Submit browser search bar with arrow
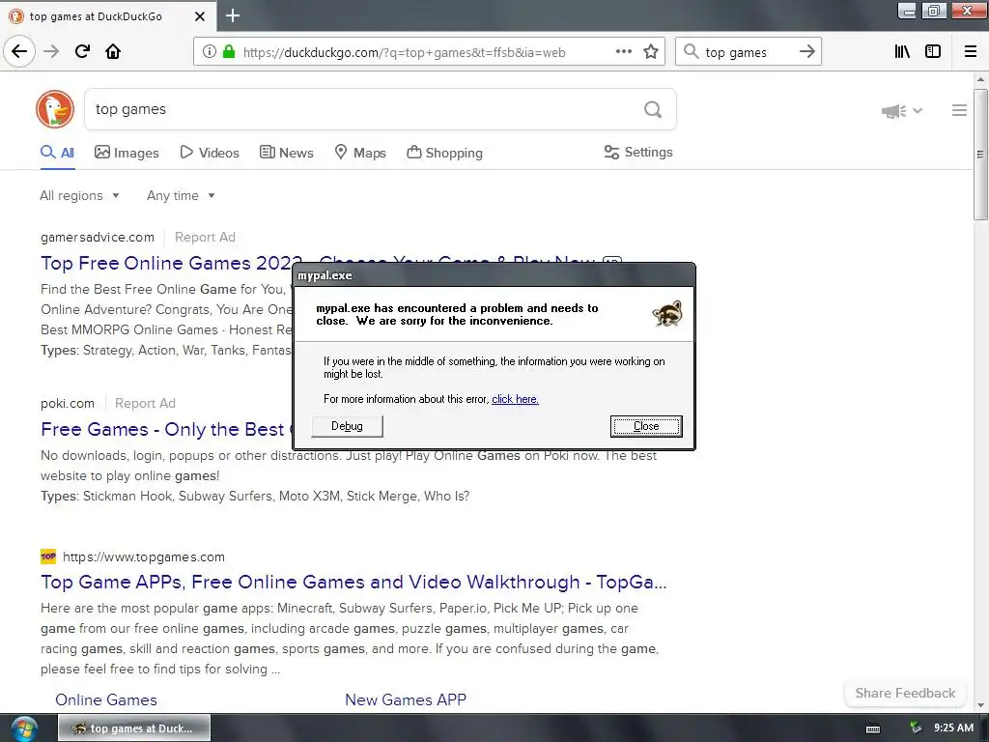 pyautogui.click(x=806, y=52)
